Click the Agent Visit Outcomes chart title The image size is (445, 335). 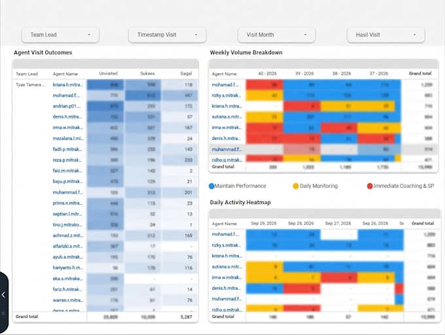(43, 52)
